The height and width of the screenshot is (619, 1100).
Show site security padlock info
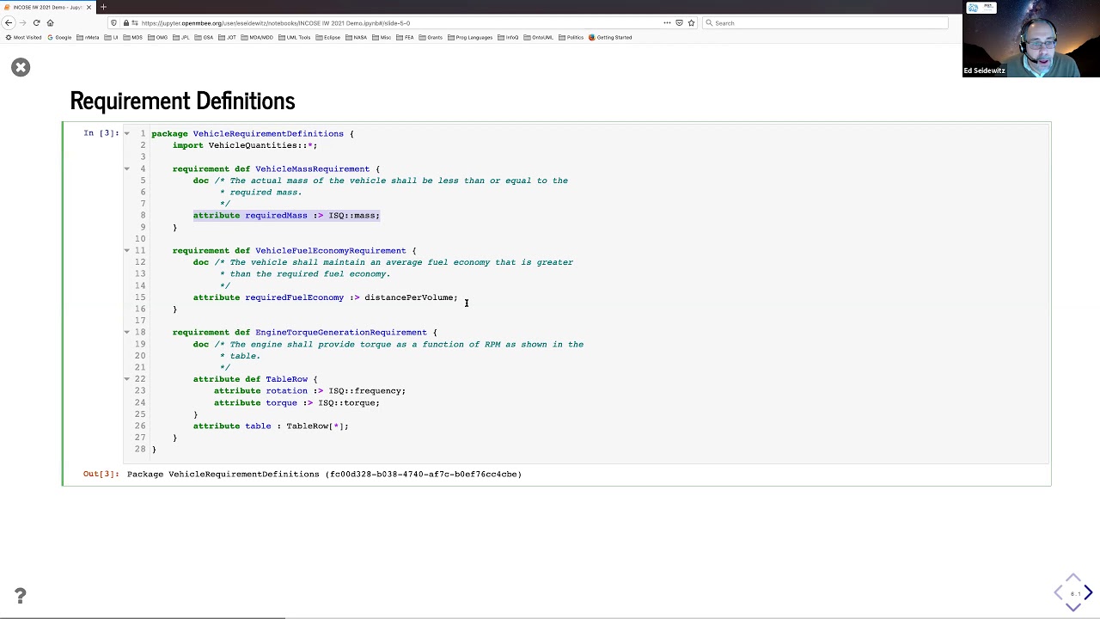[126, 23]
